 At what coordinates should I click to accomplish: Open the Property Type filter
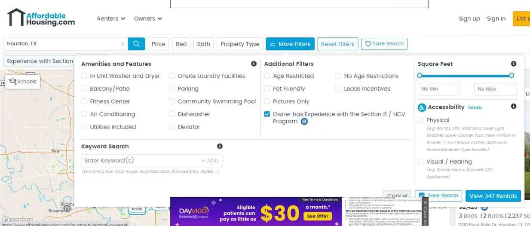(240, 44)
